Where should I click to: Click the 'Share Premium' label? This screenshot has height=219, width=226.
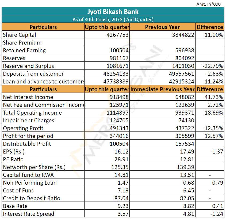pos(22,43)
